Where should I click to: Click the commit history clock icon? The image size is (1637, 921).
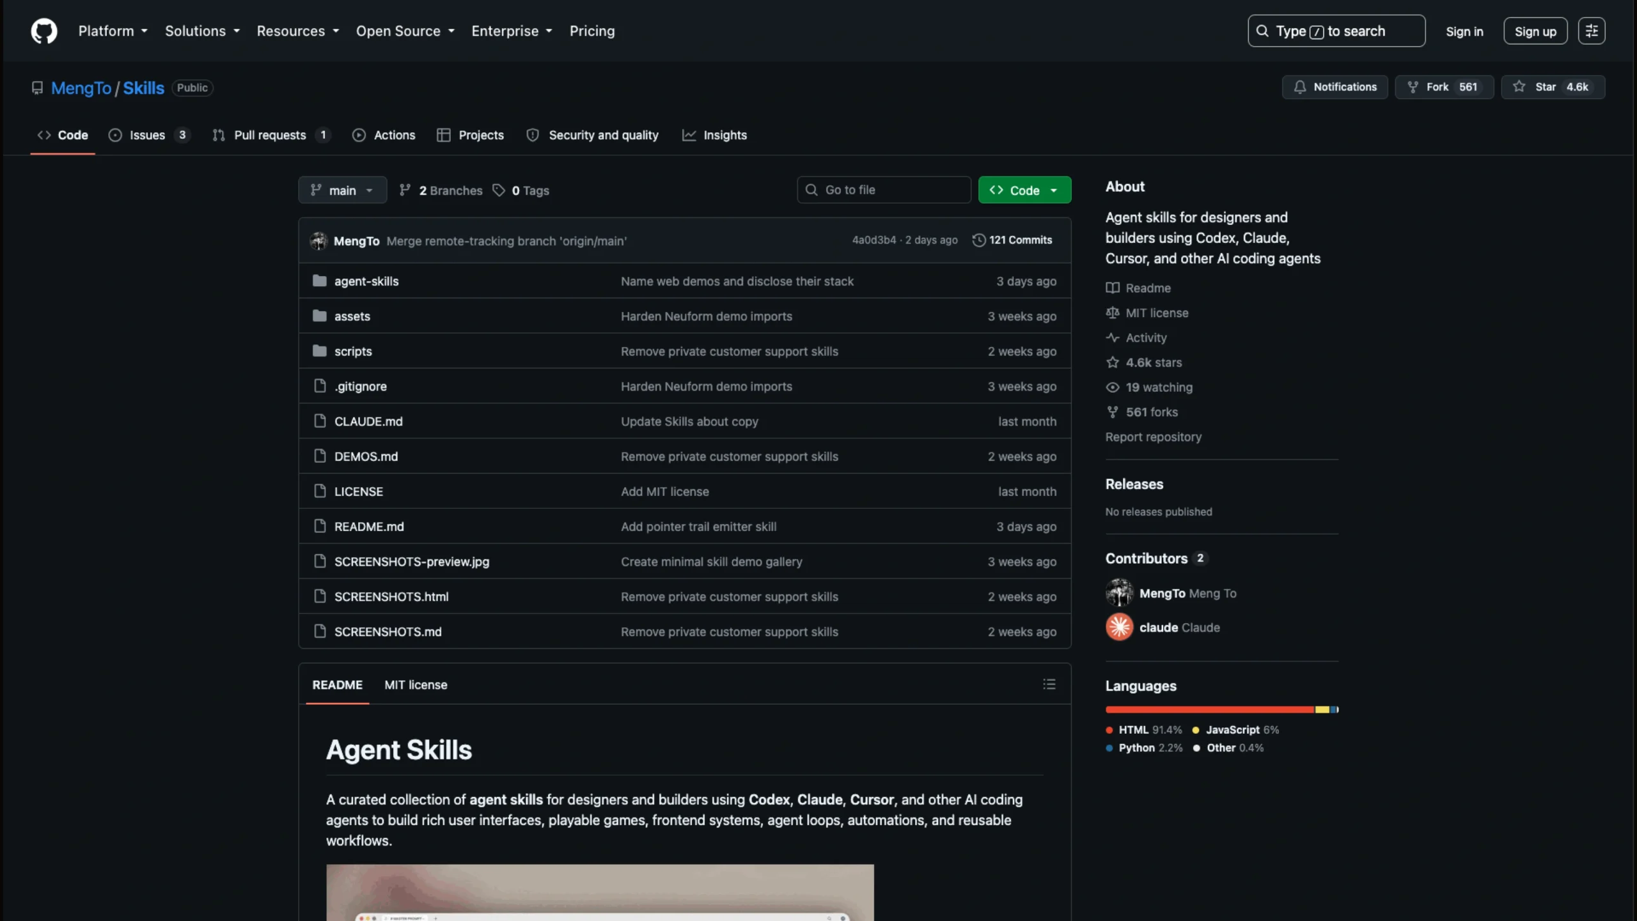(x=979, y=240)
